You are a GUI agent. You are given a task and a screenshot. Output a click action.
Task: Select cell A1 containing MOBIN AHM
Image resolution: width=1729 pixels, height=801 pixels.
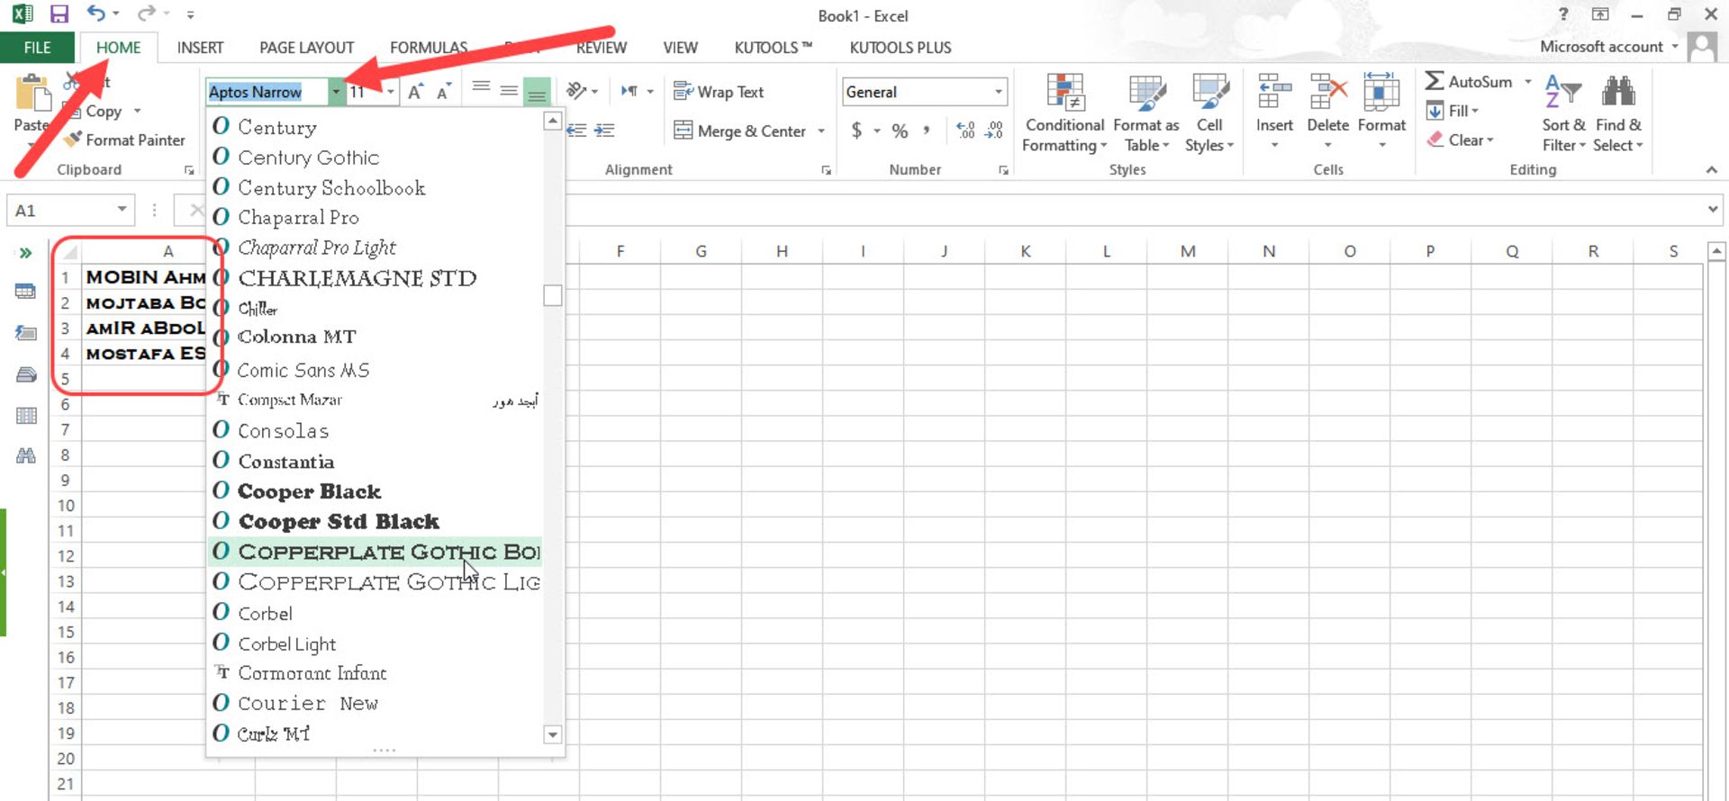pos(144,277)
